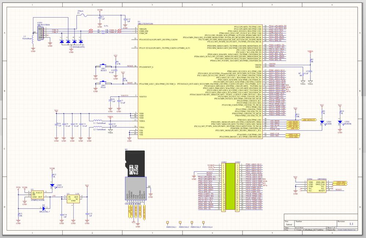The height and width of the screenshot is (238, 366).
Task: Click the VUSB power label above C1
Action: pos(100,10)
